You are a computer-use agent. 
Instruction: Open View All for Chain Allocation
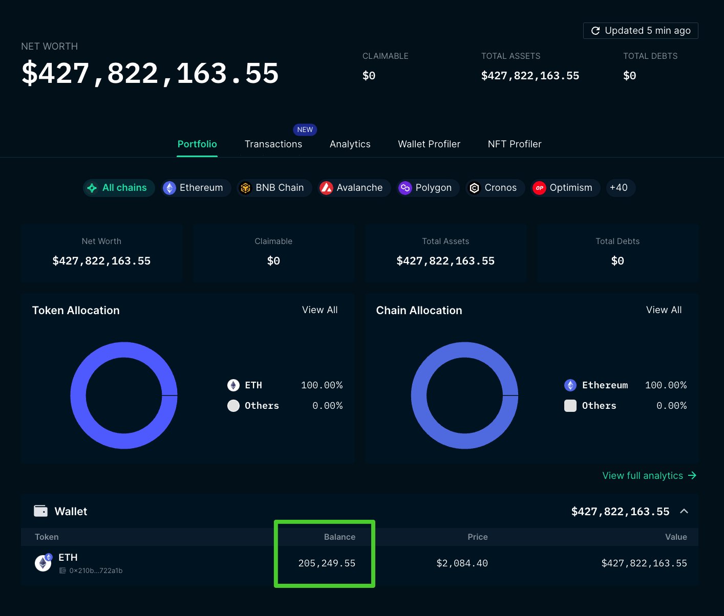tap(664, 310)
